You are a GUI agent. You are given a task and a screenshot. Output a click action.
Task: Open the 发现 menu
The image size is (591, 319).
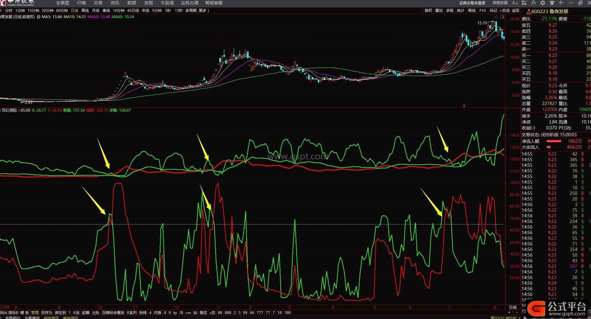click(x=149, y=3)
